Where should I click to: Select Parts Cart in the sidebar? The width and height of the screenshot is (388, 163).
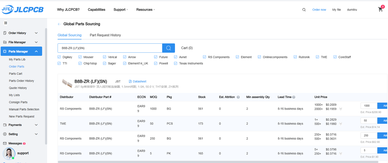[16, 74]
